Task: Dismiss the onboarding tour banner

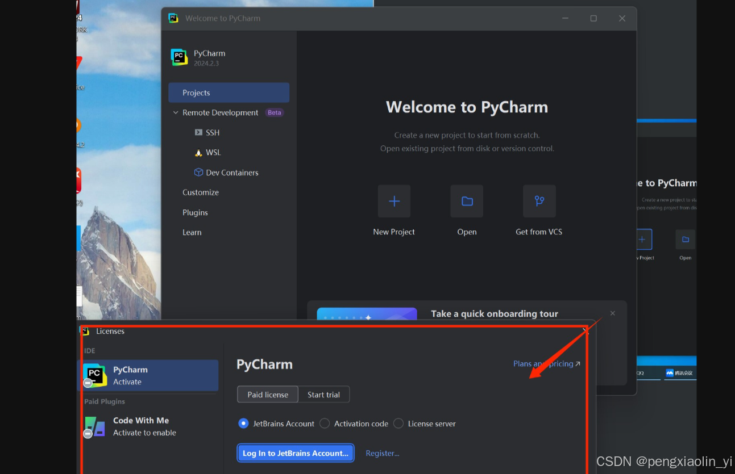Action: [612, 313]
